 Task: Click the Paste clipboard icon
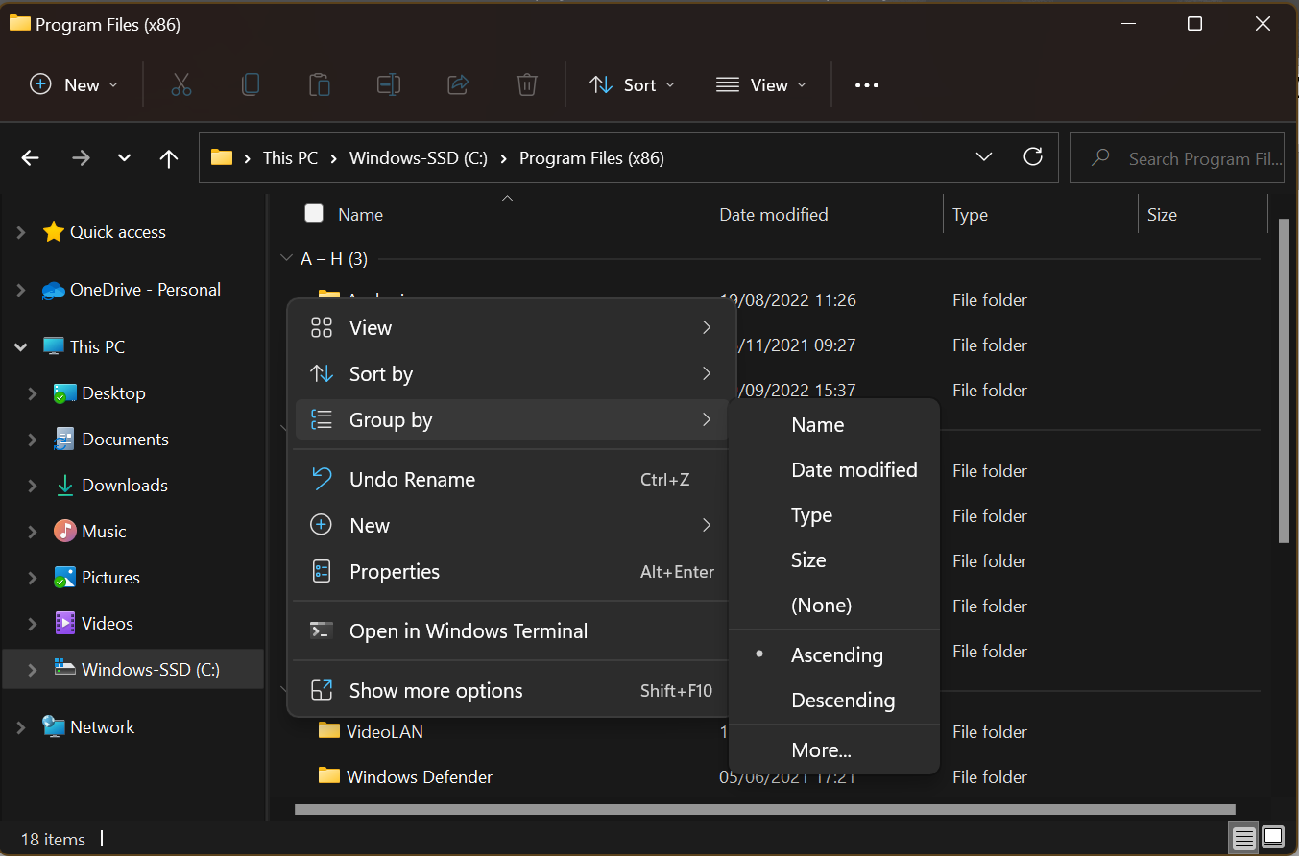point(319,84)
